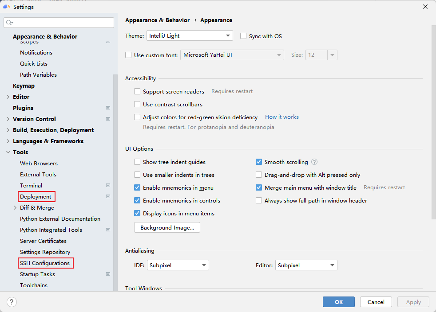Click project-level icon beside Terminal
The image size is (436, 312).
108,185
